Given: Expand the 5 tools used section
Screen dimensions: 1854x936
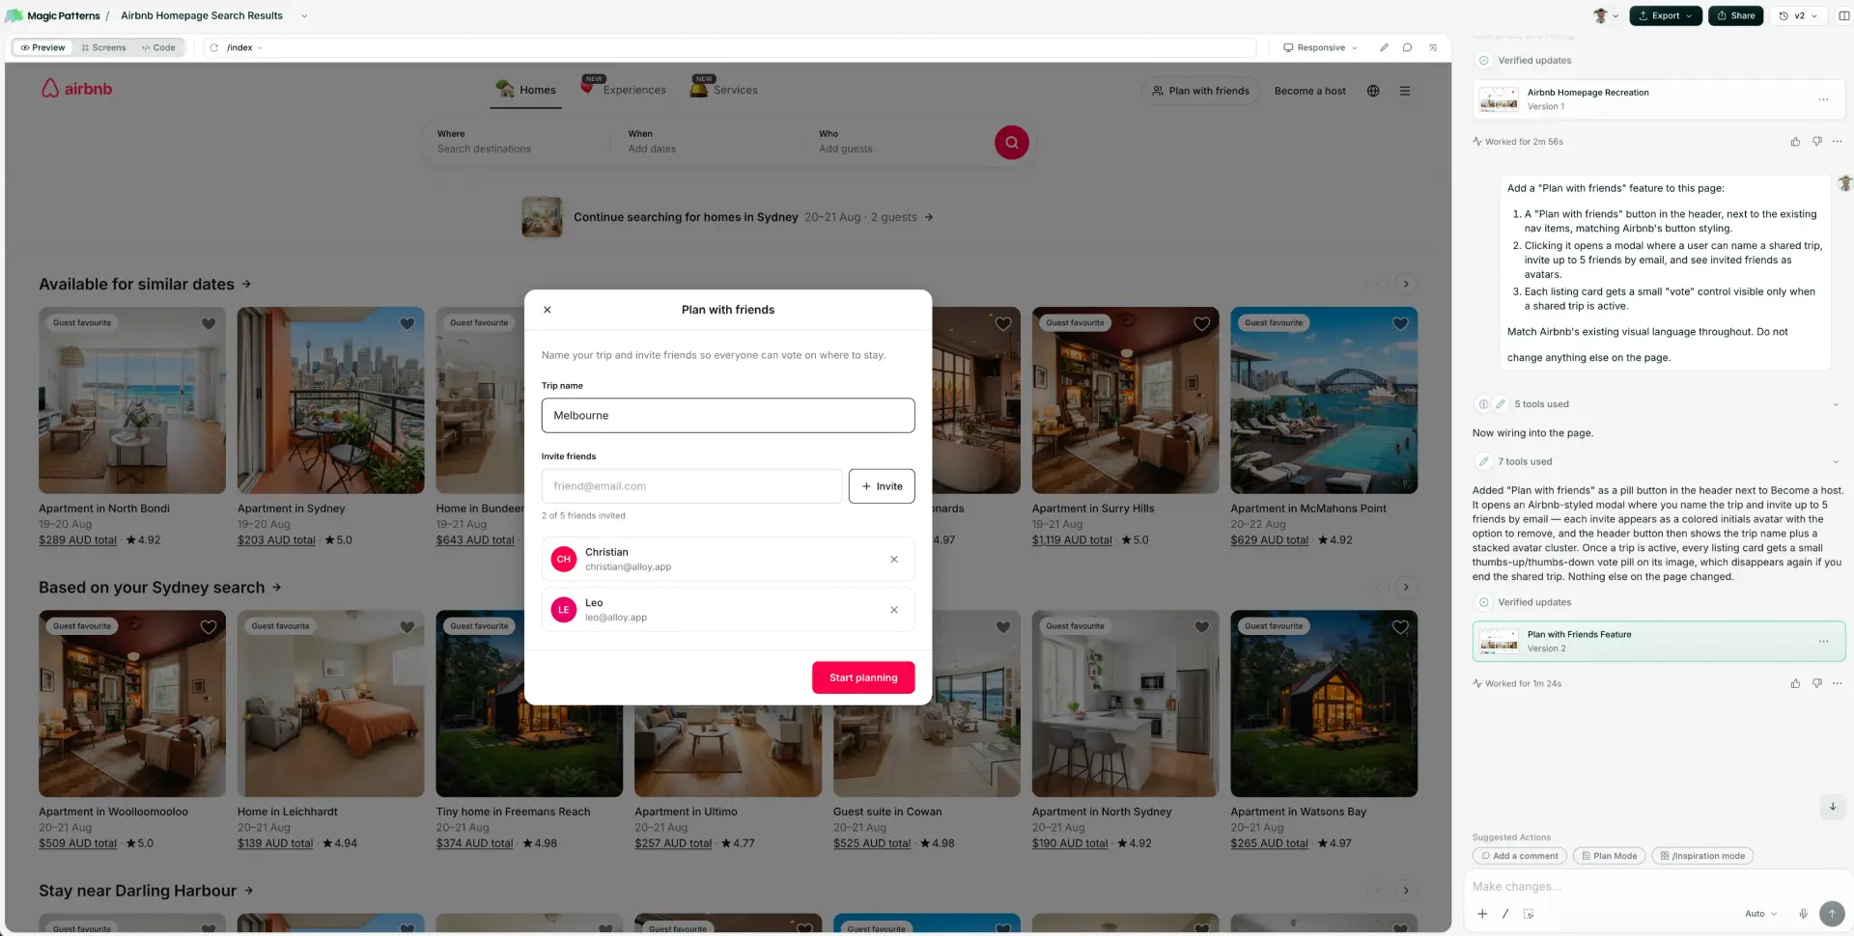Looking at the screenshot, I should pyautogui.click(x=1658, y=404).
